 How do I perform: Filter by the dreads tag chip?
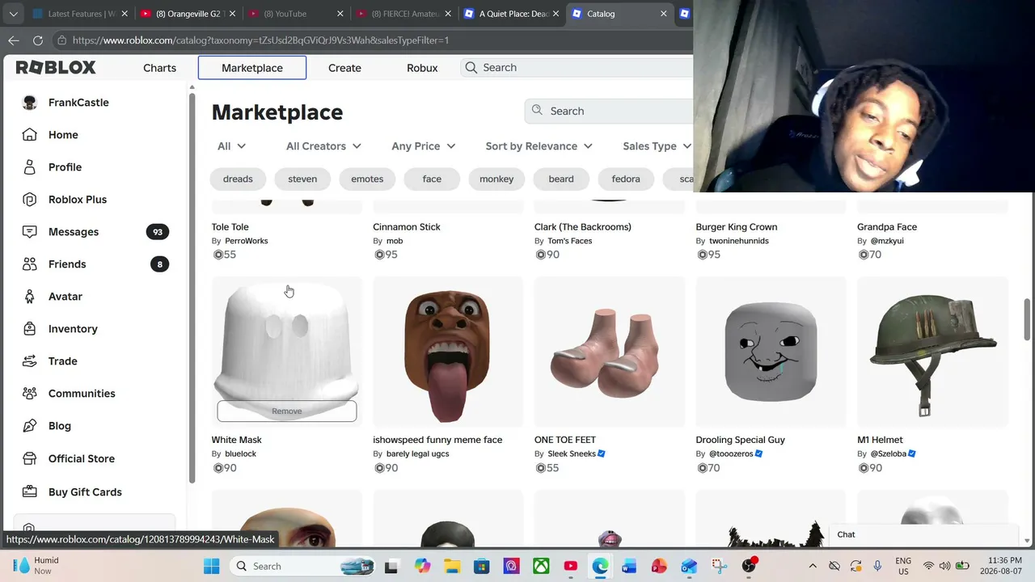tap(238, 179)
